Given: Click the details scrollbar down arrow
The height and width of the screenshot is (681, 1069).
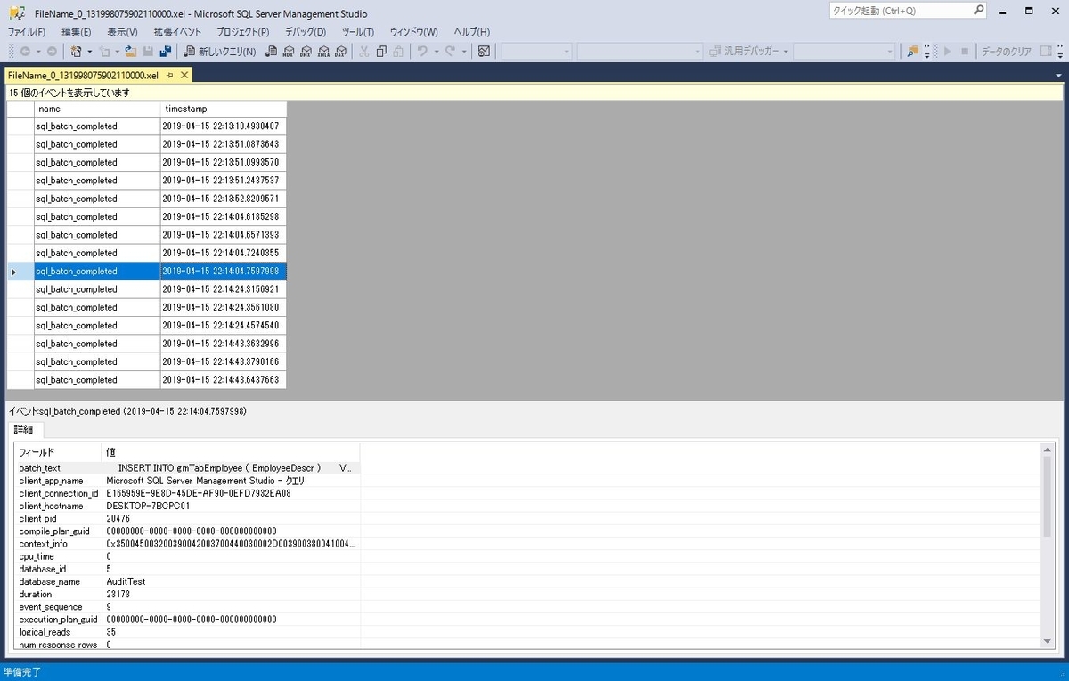Looking at the screenshot, I should pyautogui.click(x=1047, y=641).
